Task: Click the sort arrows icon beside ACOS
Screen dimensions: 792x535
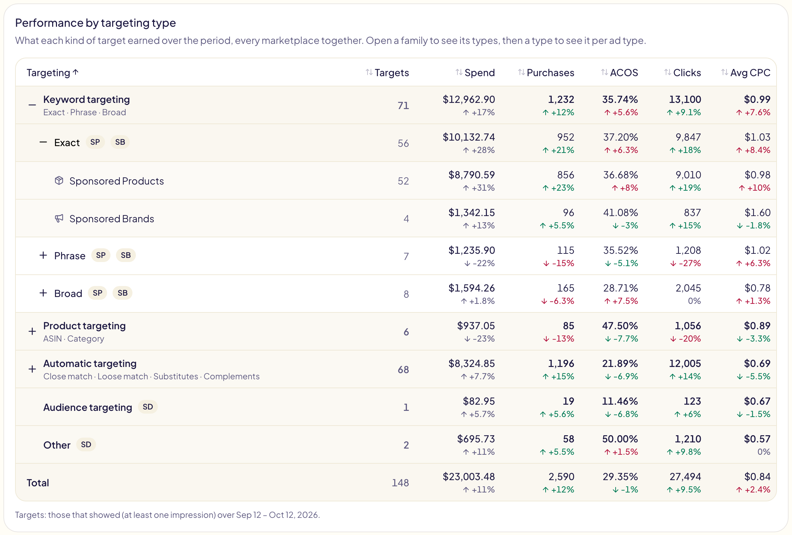Action: [x=604, y=72]
